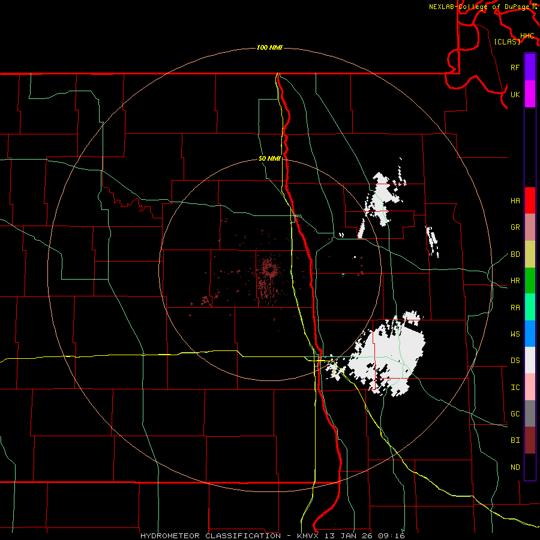Click the DS legend label
This screenshot has width=540, height=540.
point(515,361)
